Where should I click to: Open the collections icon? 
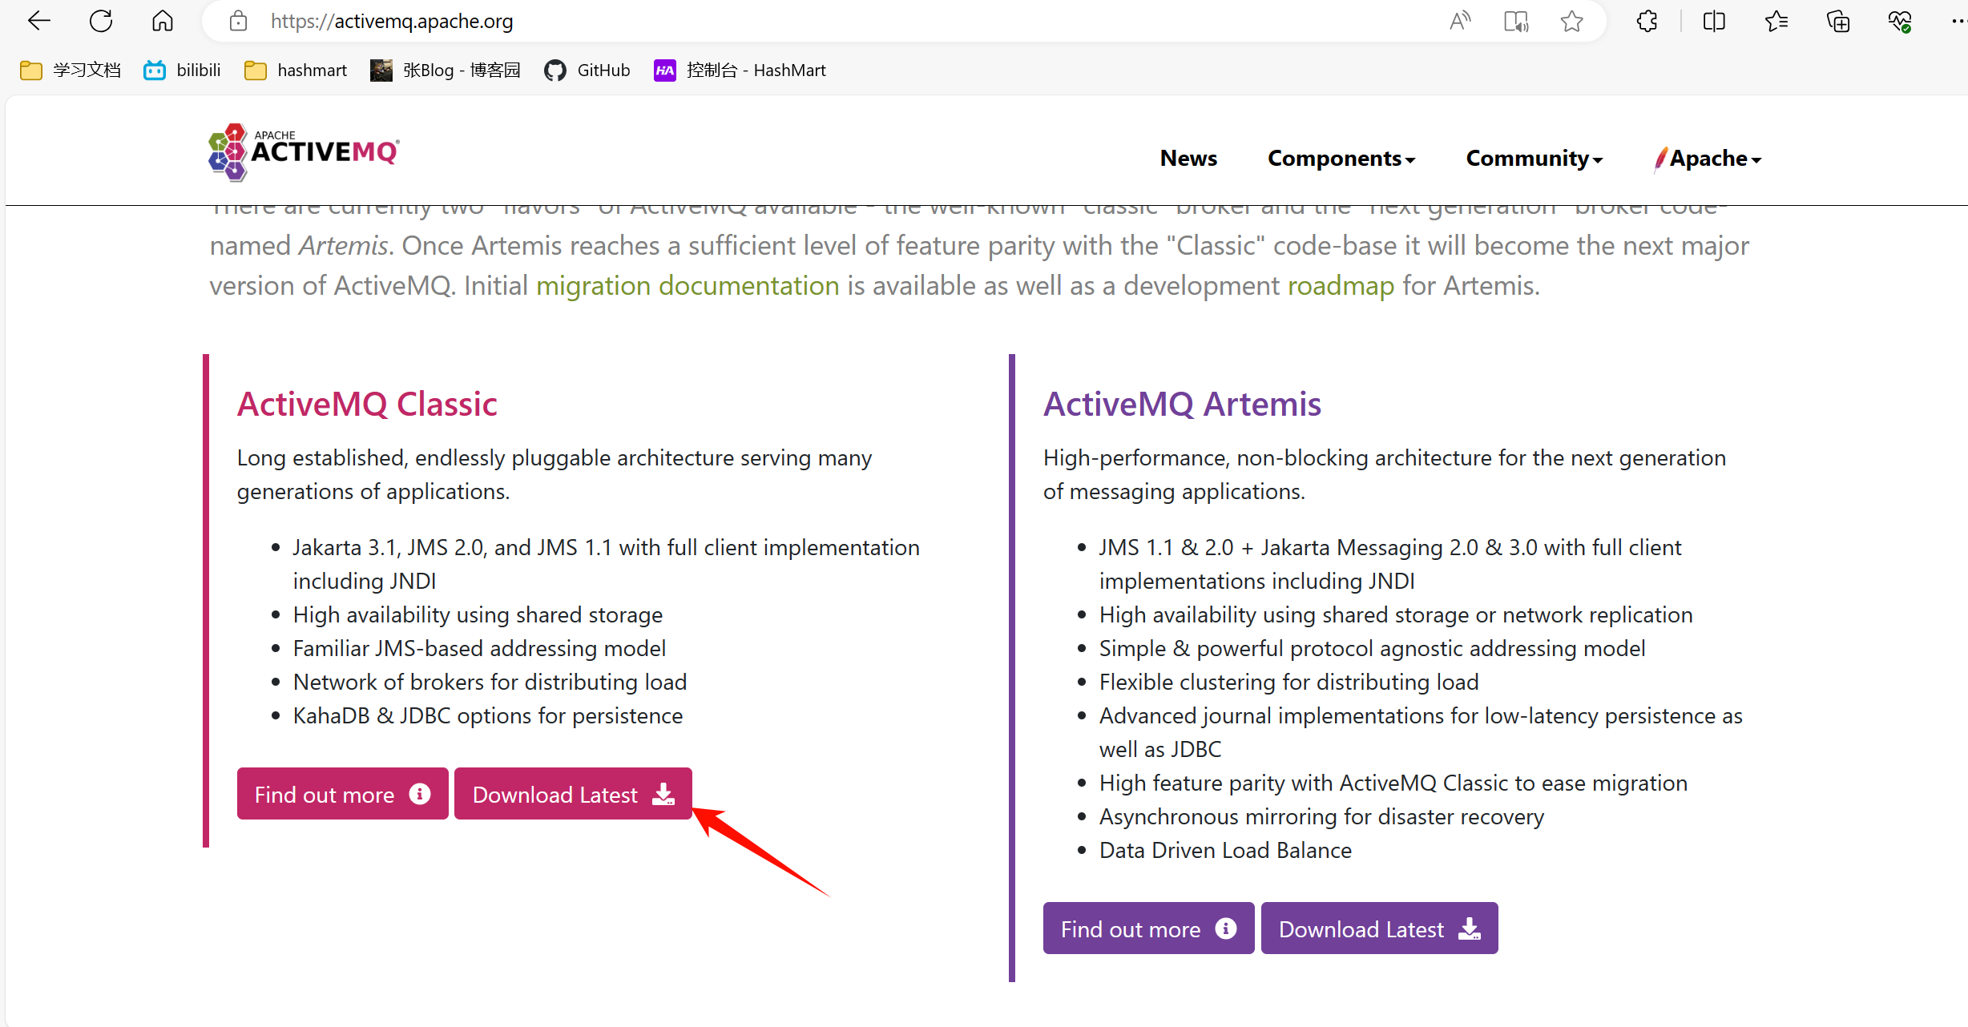pos(1838,21)
